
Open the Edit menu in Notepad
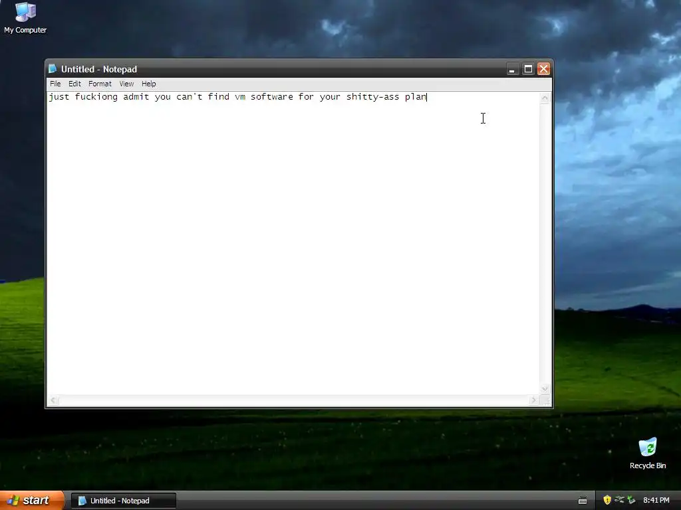click(74, 84)
